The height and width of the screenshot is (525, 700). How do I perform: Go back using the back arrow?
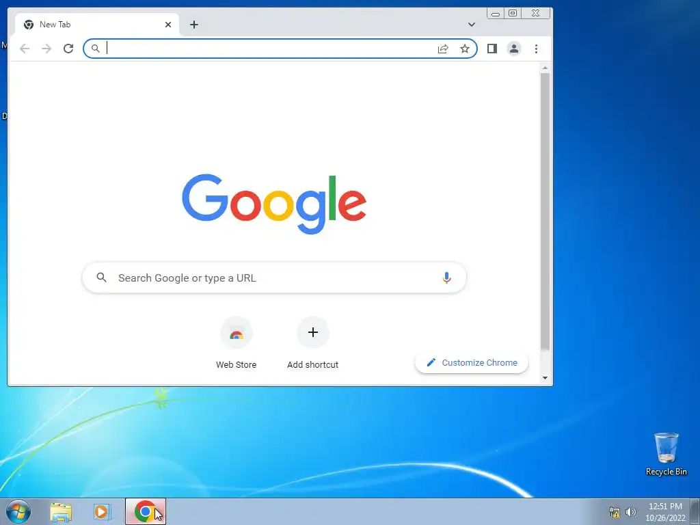click(25, 49)
